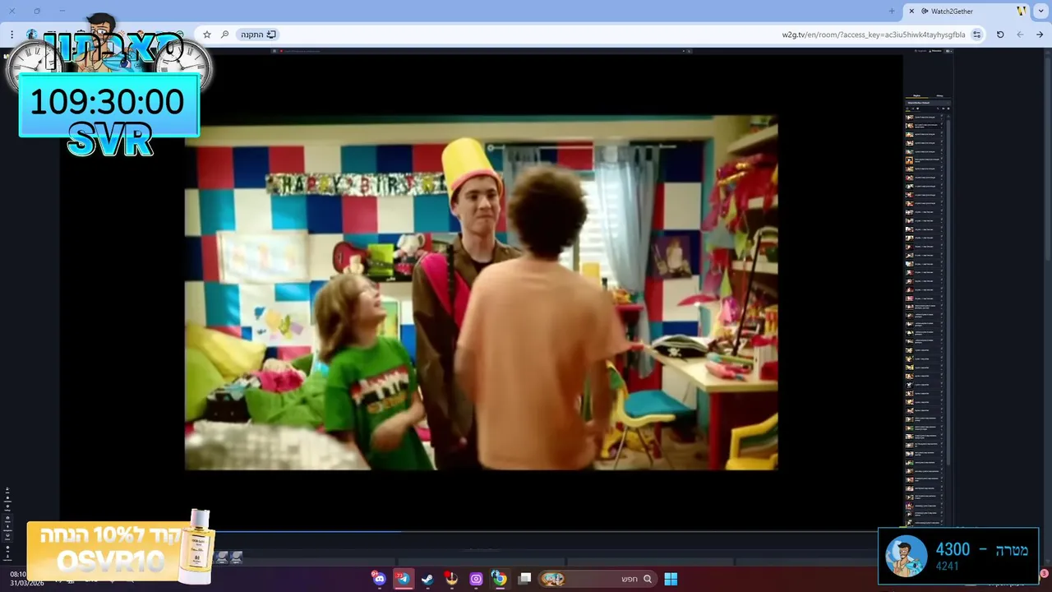Image resolution: width=1052 pixels, height=592 pixels.
Task: Click the birthday party video frame
Action: pyautogui.click(x=481, y=293)
